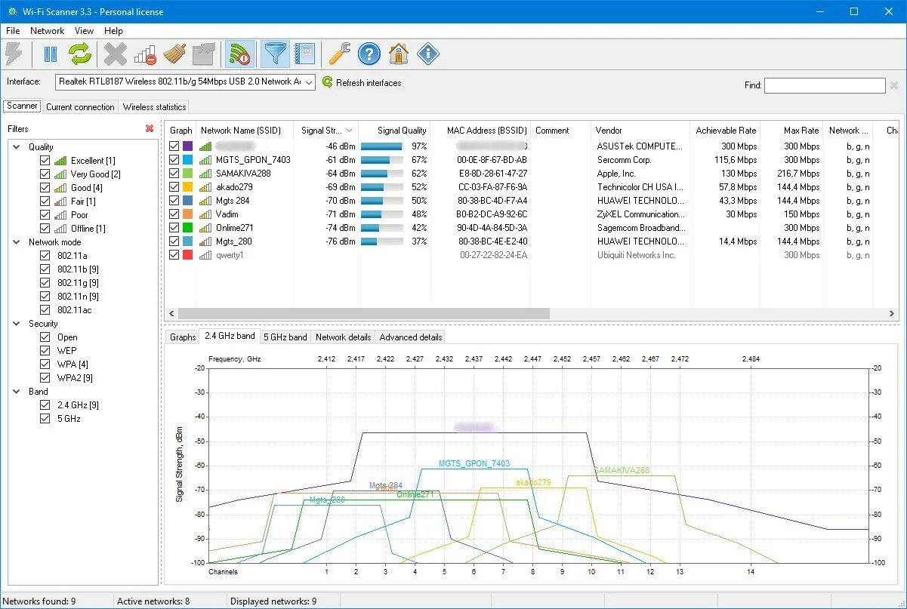Uncheck the Excellent quality filter
Screen dimensions: 907x609
coord(45,161)
